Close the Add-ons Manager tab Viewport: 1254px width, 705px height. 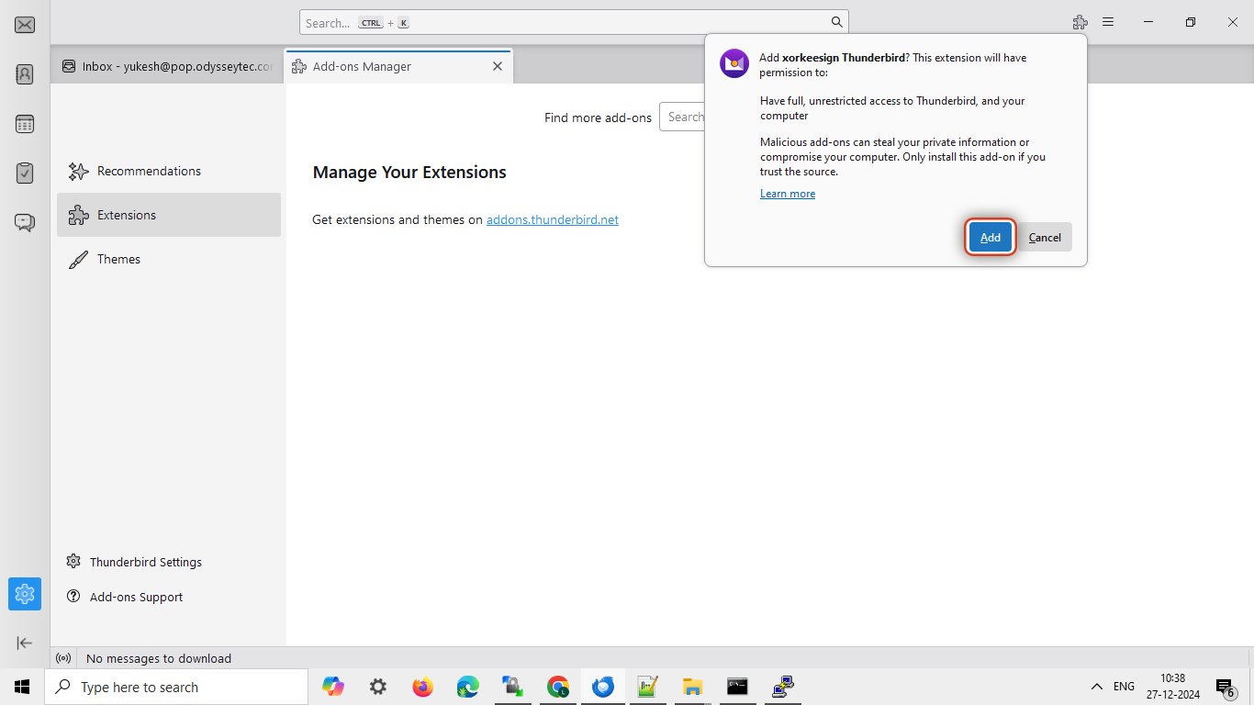tap(498, 66)
